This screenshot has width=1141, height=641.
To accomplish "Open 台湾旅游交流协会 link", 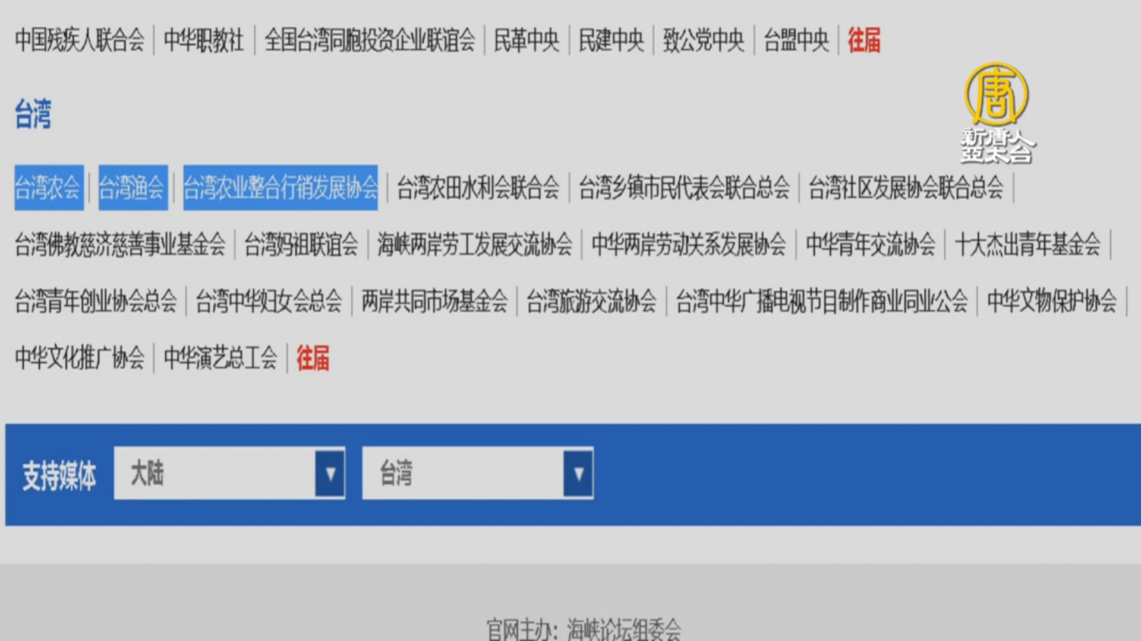I will (x=591, y=302).
